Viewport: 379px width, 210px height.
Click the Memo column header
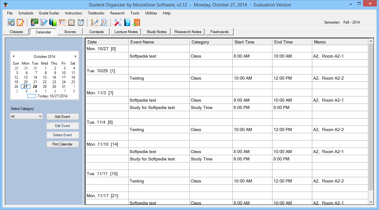340,42
